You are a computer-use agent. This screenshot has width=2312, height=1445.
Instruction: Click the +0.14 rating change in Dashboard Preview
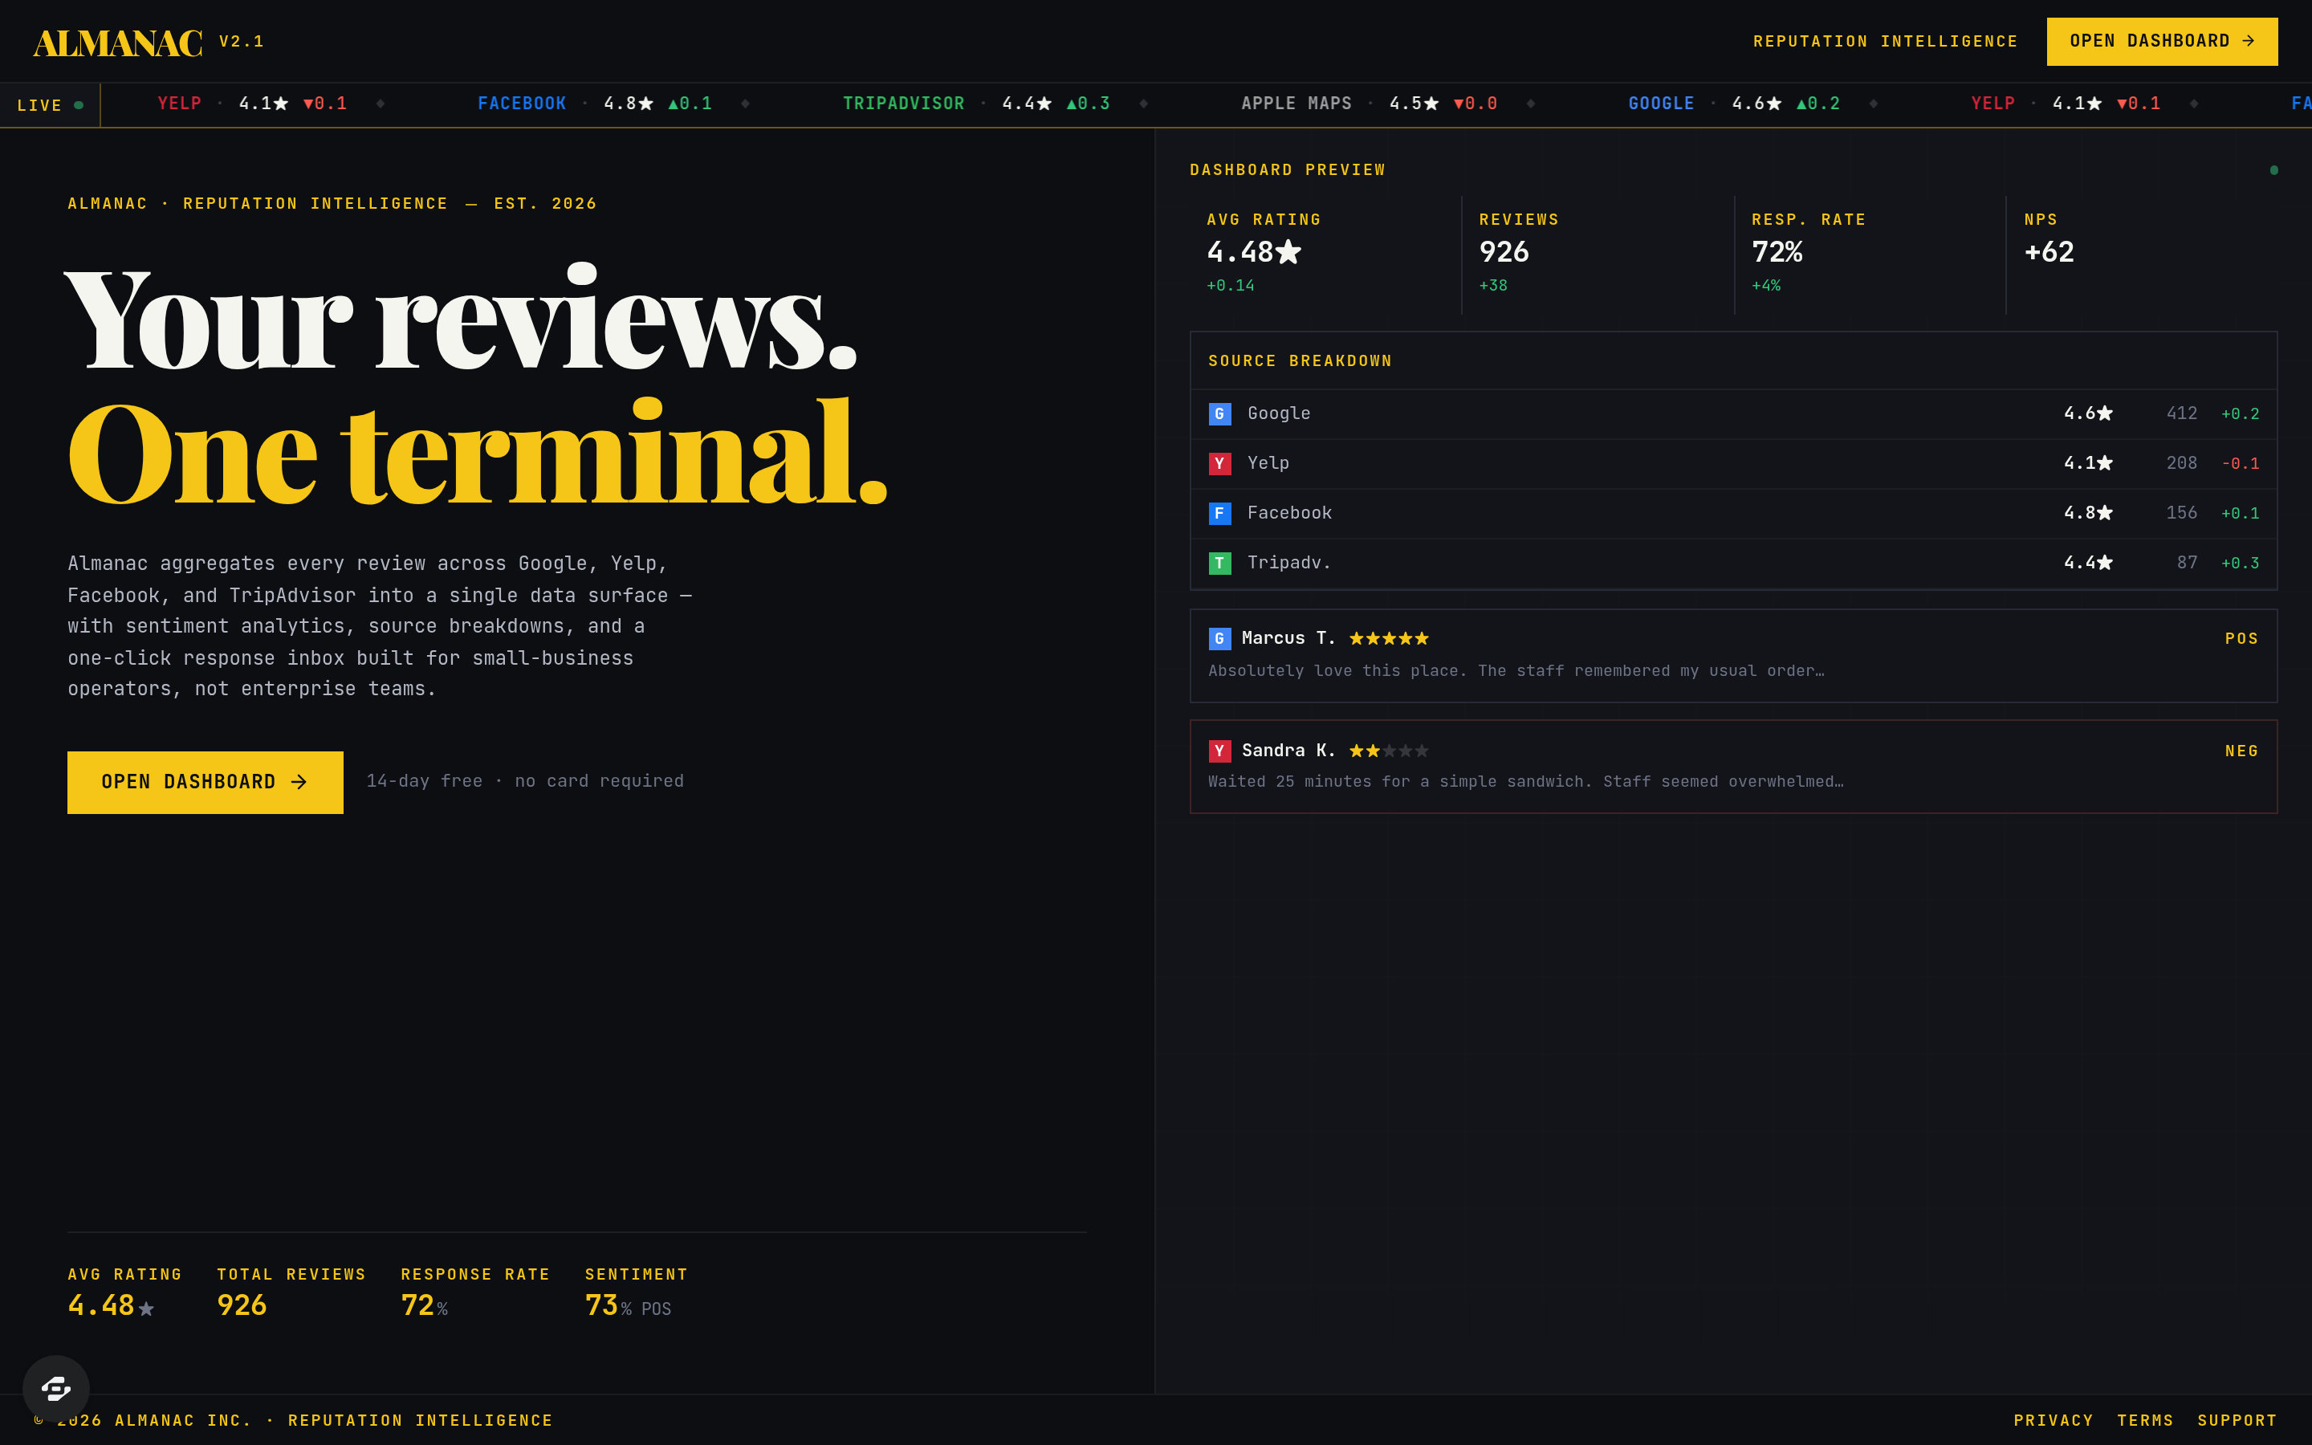click(1231, 286)
